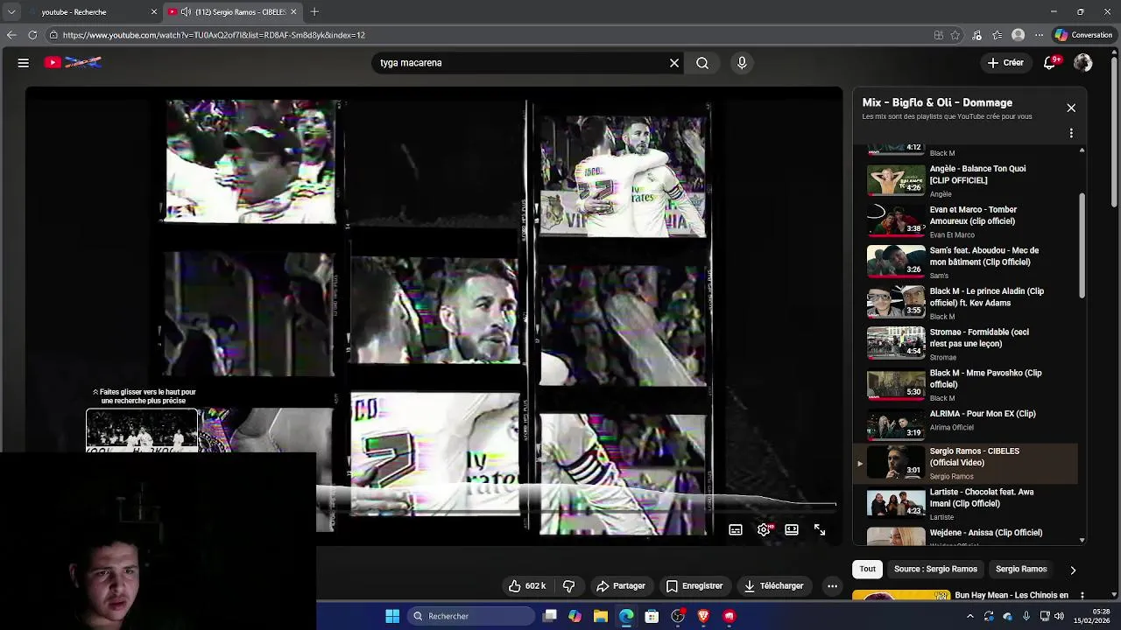This screenshot has height=630, width=1121.
Task: Mute the Sergio Ramos tab audio
Action: click(186, 12)
